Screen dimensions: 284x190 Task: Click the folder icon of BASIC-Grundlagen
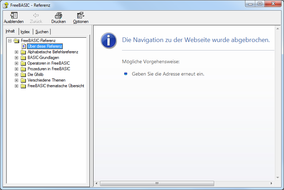click(x=23, y=58)
